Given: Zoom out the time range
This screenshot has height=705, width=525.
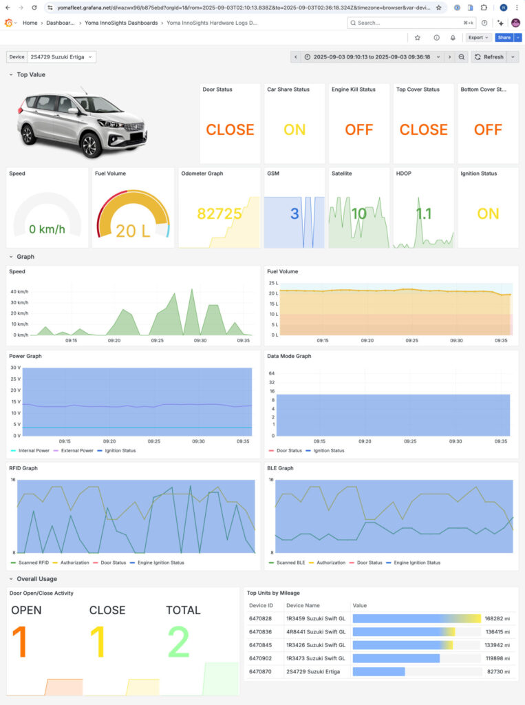Looking at the screenshot, I should (462, 57).
